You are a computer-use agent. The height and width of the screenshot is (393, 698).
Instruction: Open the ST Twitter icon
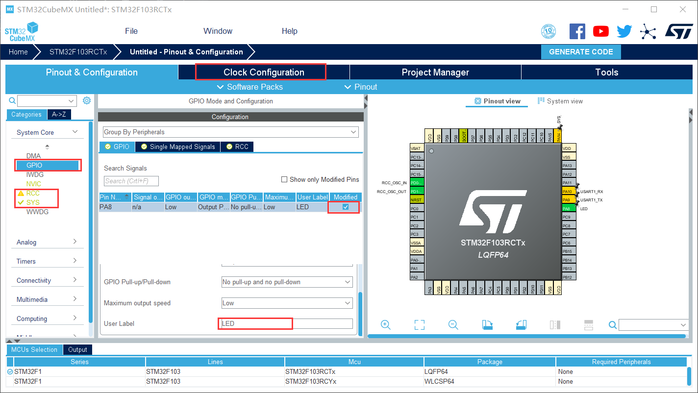pyautogui.click(x=624, y=31)
